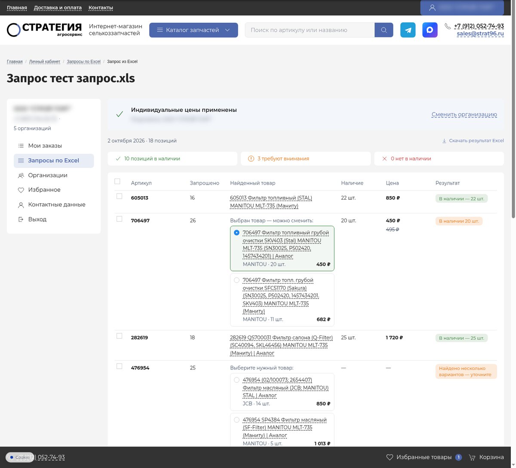Select the SP4384 SF-Filter radio option
Image resolution: width=516 pixels, height=468 pixels.
pyautogui.click(x=236, y=420)
